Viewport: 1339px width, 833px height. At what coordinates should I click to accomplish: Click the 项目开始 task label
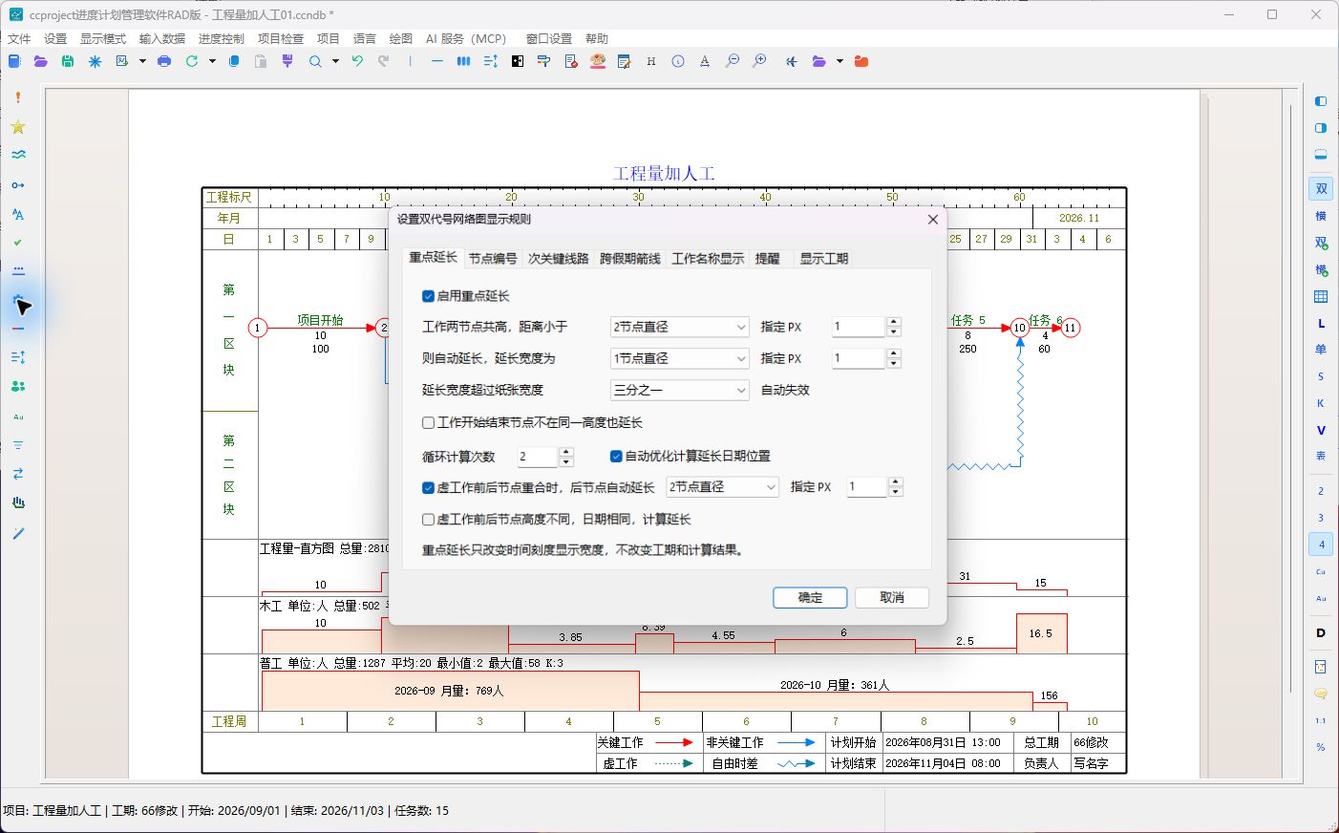pyautogui.click(x=320, y=320)
